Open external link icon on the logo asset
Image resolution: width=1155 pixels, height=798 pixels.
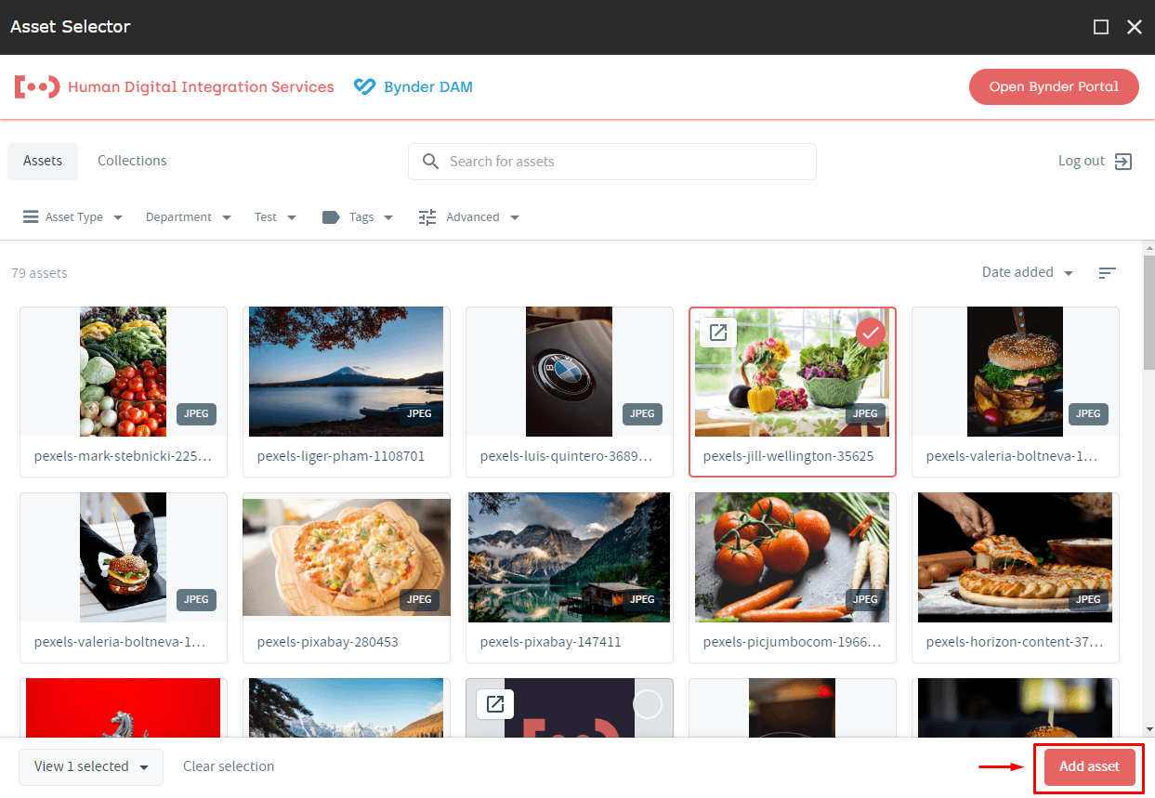point(495,704)
